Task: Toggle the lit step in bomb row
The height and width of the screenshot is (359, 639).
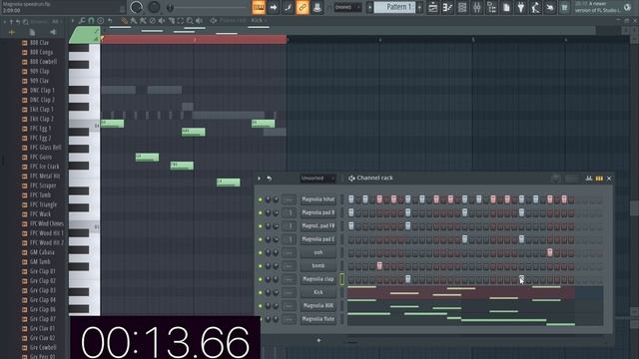Action: [x=379, y=266]
